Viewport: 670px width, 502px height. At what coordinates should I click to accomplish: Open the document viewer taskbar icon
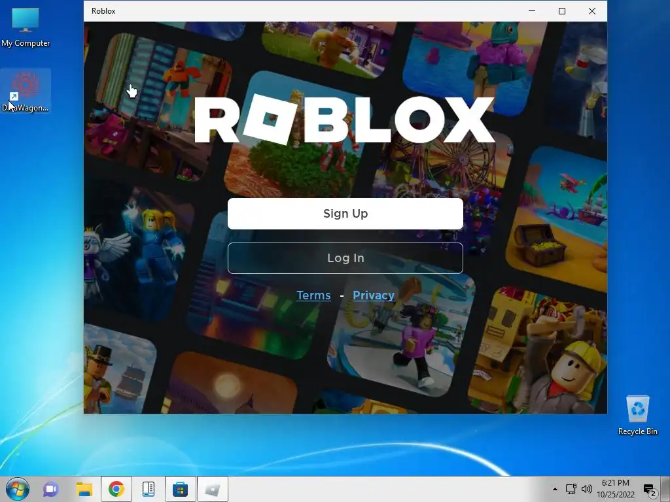(149, 489)
